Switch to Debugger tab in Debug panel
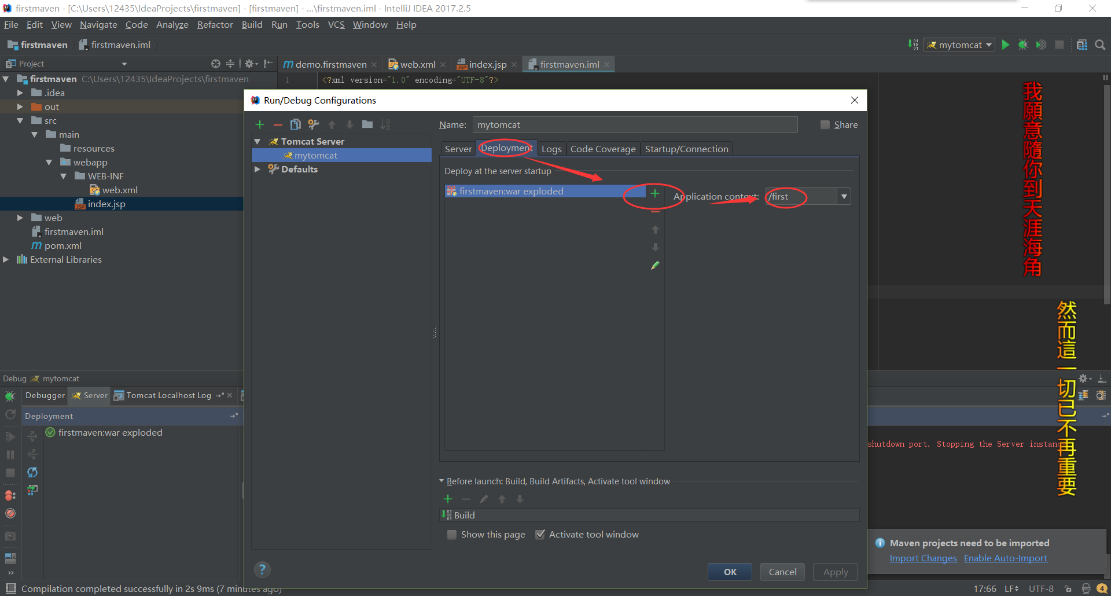 [x=45, y=395]
